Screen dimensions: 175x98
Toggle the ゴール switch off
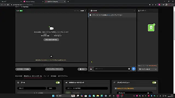point(58,82)
